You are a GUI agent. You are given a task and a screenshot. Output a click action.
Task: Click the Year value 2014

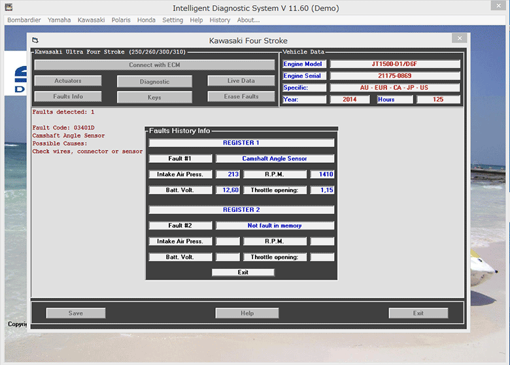[x=350, y=99]
